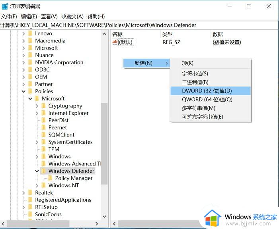
Task: Expand the NVIDIA Corporation key
Action: pos(23,62)
